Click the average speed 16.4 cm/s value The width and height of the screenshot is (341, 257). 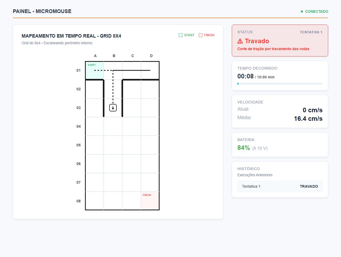pyautogui.click(x=308, y=119)
